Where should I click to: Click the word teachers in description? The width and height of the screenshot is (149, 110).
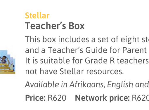133,61
